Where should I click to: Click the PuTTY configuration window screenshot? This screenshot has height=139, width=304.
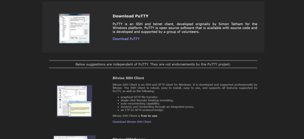pyautogui.click(x=74, y=28)
